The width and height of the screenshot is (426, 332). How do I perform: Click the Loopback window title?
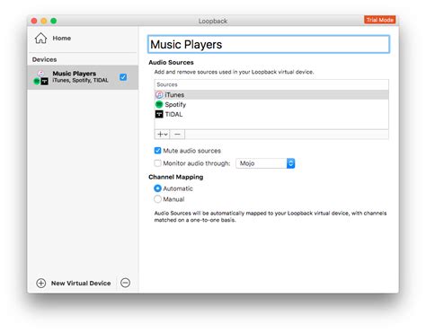213,21
